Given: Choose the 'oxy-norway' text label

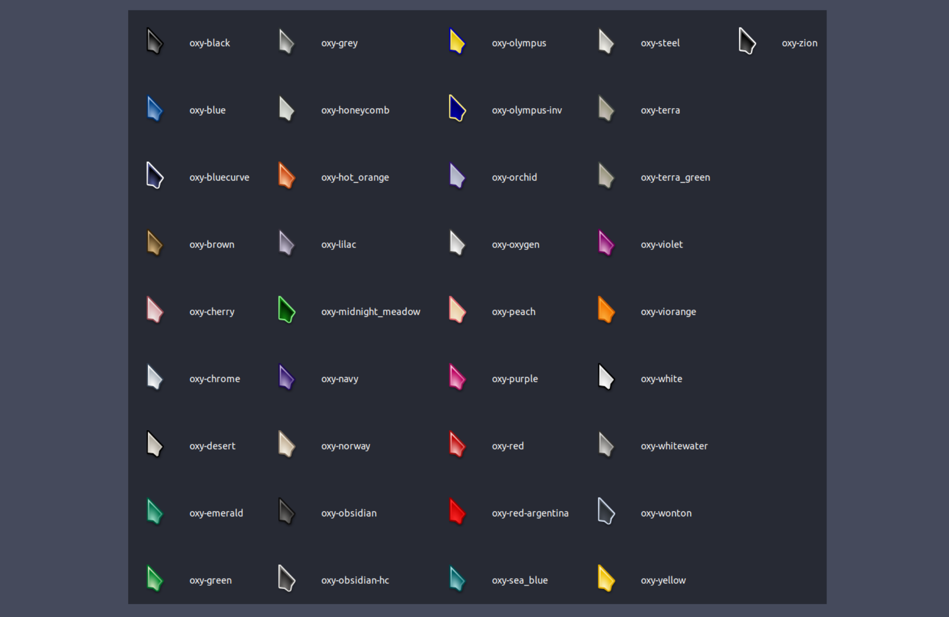Looking at the screenshot, I should [x=346, y=446].
